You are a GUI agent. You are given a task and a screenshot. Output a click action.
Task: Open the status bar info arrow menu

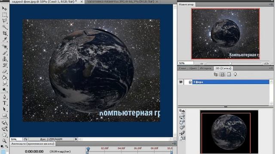point(76,139)
